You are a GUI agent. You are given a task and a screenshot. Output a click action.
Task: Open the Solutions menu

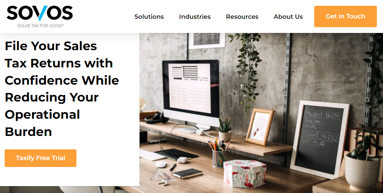click(149, 16)
